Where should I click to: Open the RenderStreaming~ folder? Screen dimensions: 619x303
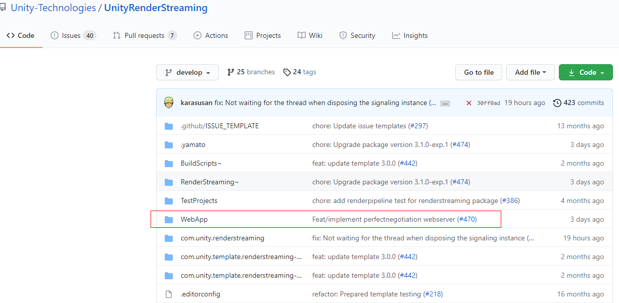tap(210, 182)
